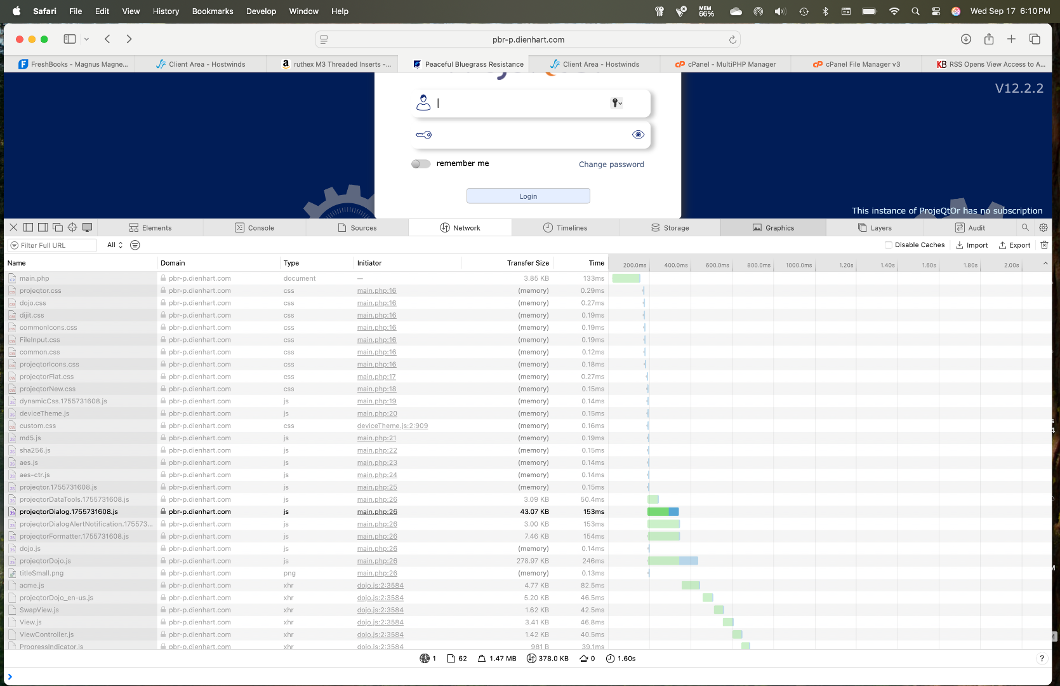1060x686 pixels.
Task: Open Safari downloads icon
Action: 965,39
